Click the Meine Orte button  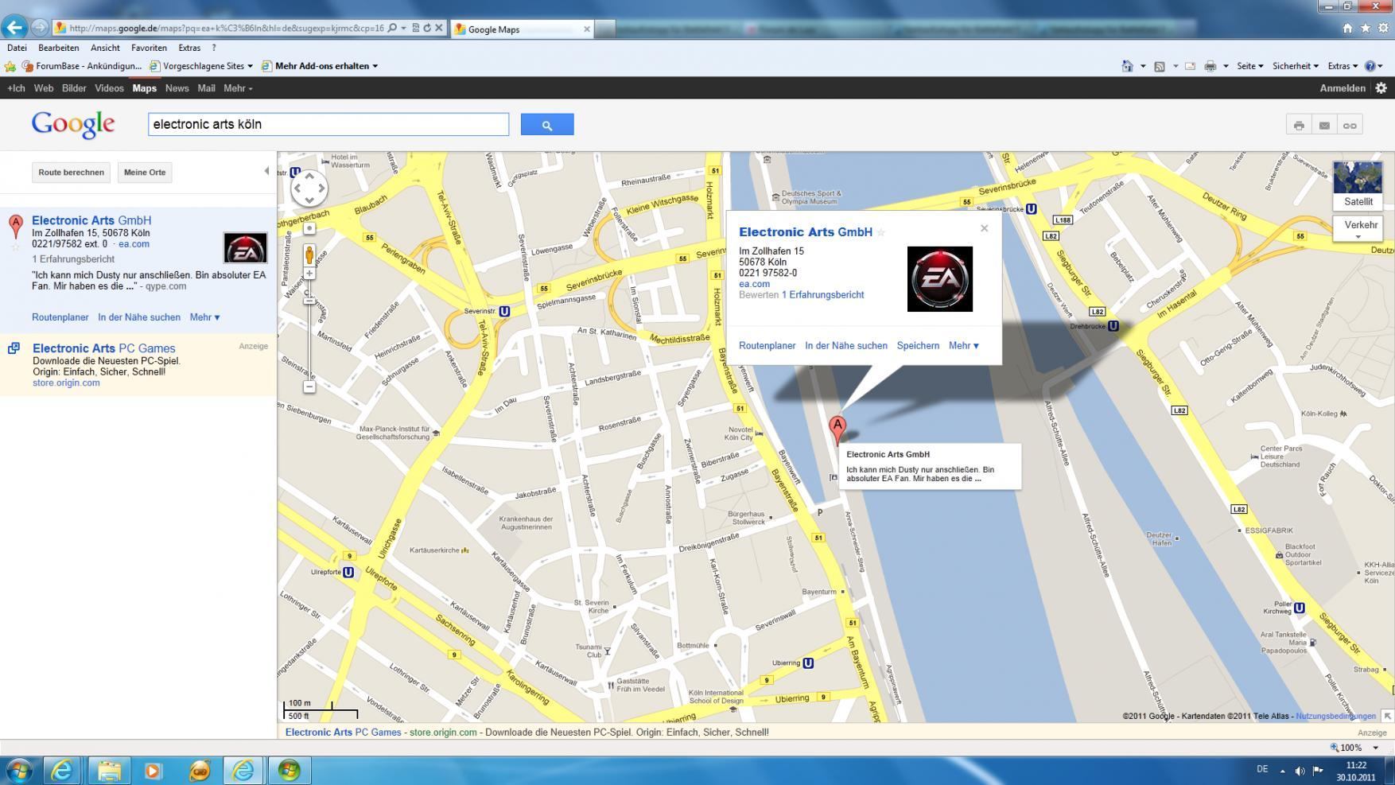coord(145,173)
